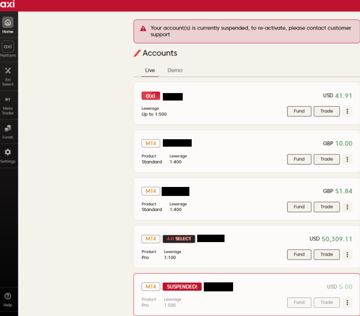Fund the USD 41.91 axi account

299,111
